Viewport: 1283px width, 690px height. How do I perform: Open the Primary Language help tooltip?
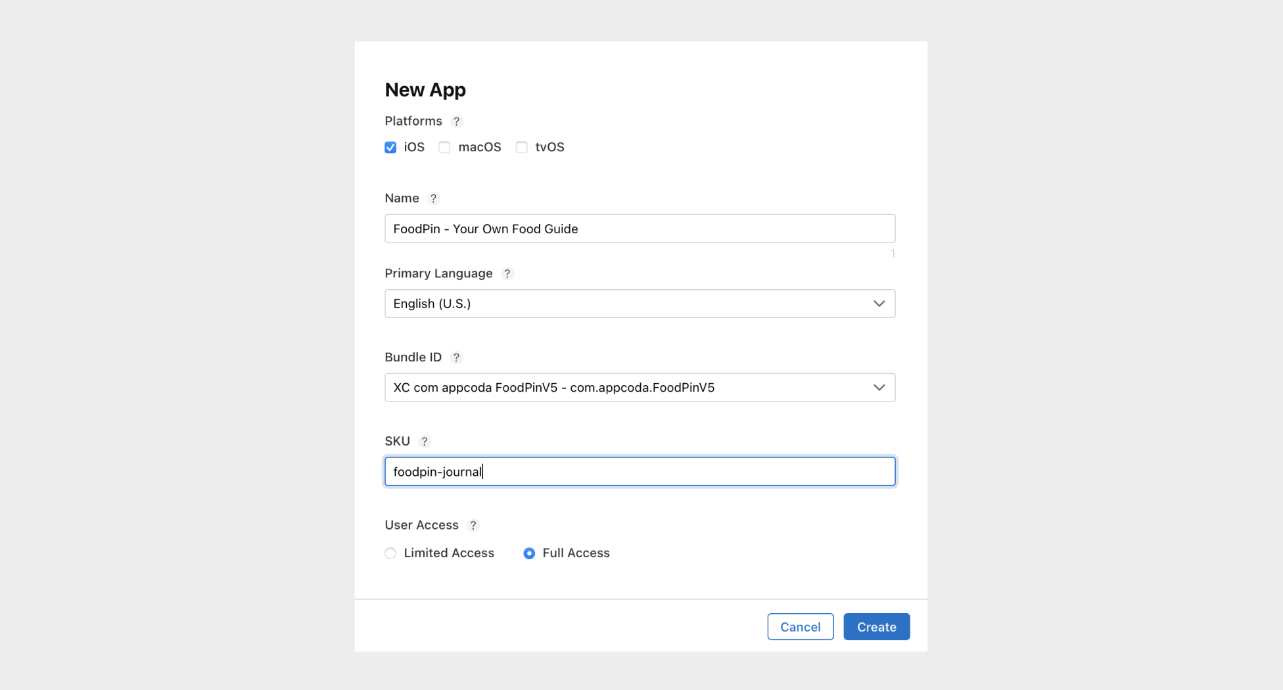click(x=507, y=274)
